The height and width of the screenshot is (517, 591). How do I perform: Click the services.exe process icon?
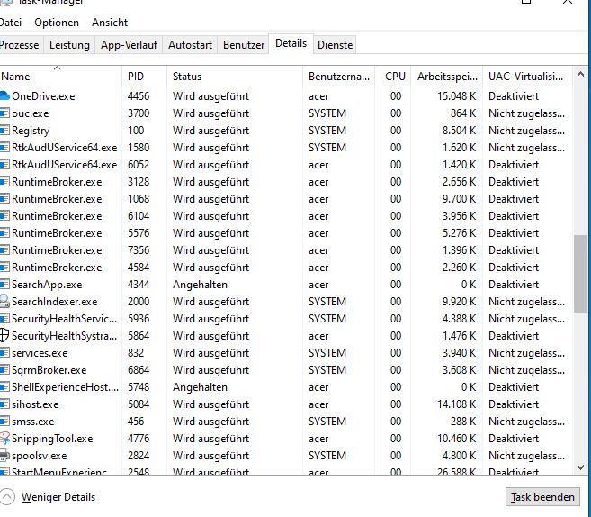[4, 352]
